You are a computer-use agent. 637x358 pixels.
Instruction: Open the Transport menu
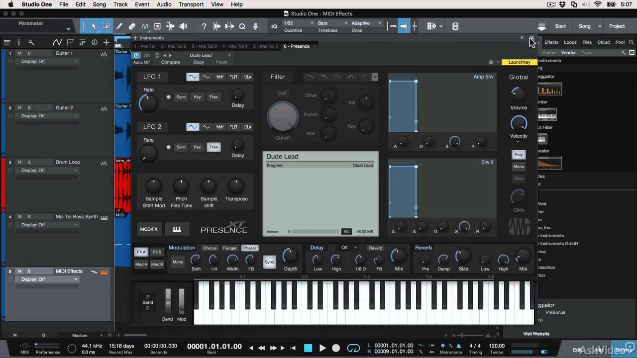pyautogui.click(x=191, y=4)
